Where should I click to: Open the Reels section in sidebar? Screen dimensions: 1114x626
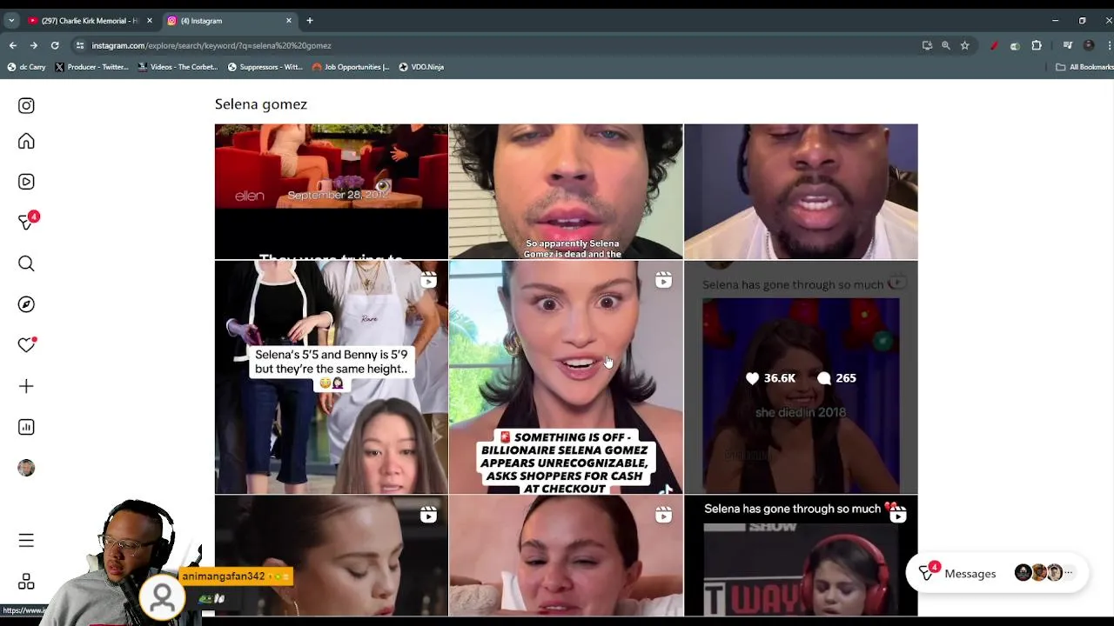(x=26, y=182)
